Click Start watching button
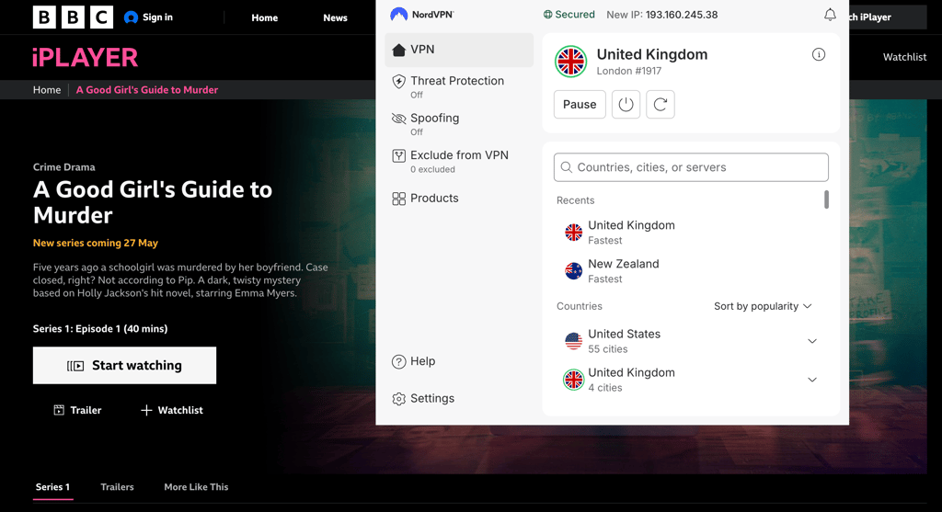942x512 pixels. (124, 366)
